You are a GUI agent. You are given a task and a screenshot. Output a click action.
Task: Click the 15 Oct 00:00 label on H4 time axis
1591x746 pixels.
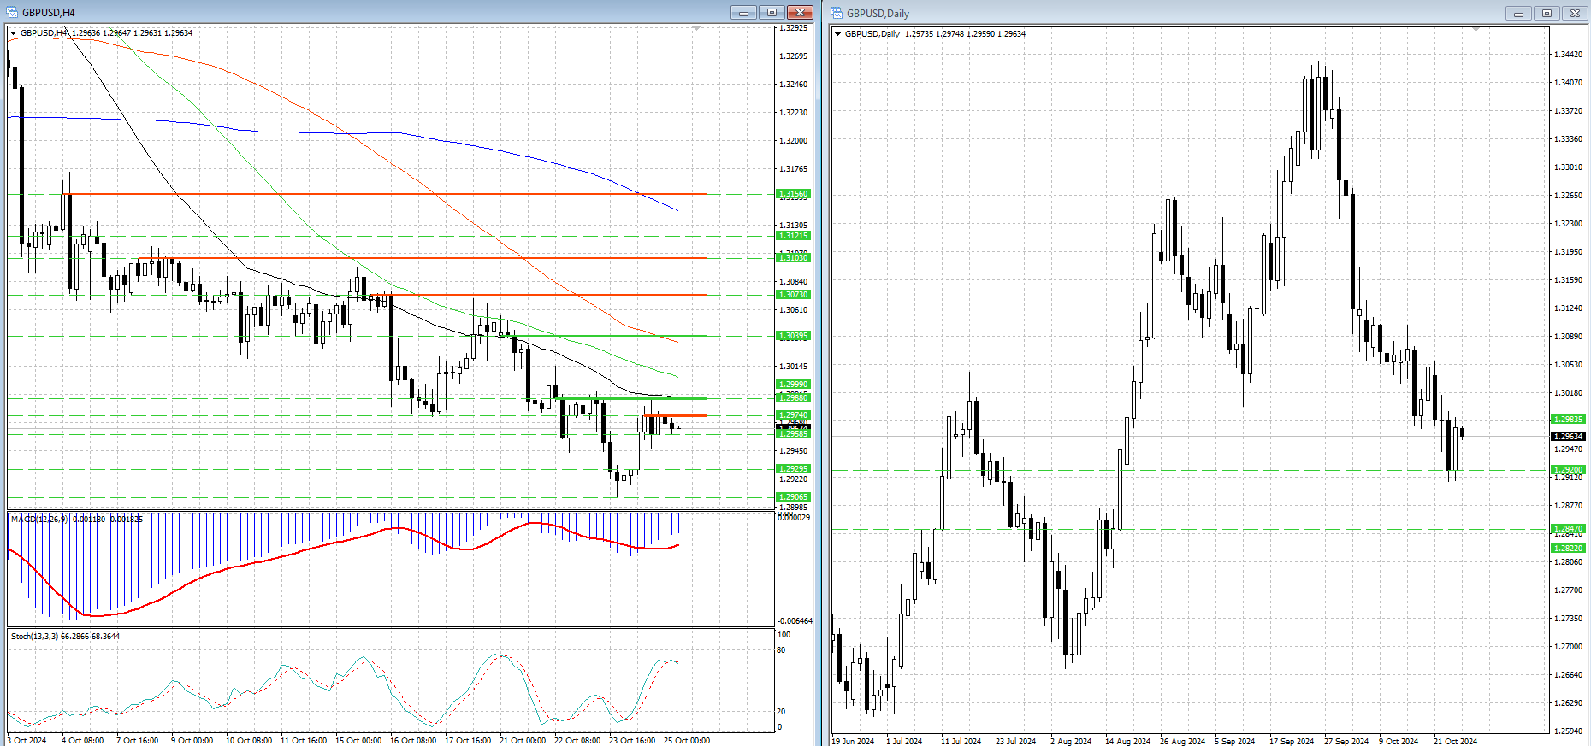point(358,741)
